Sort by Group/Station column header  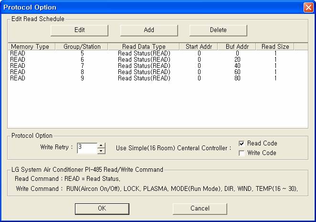coord(82,46)
